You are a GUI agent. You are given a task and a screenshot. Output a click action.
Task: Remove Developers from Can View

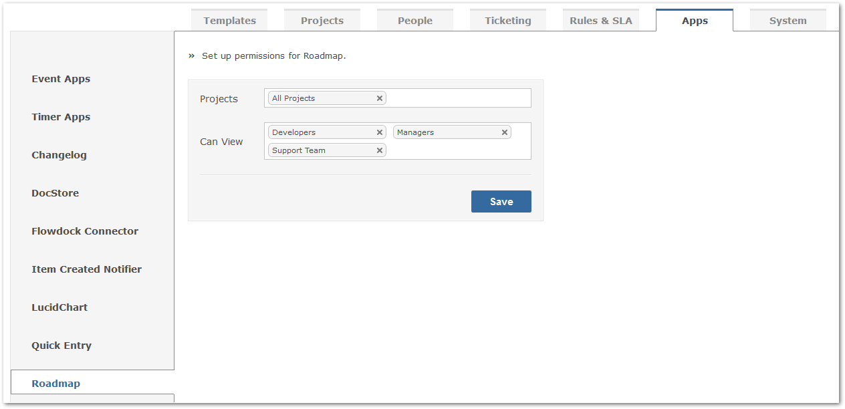(380, 132)
